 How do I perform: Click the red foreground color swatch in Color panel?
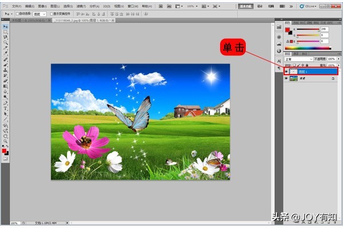pyautogui.click(x=287, y=30)
